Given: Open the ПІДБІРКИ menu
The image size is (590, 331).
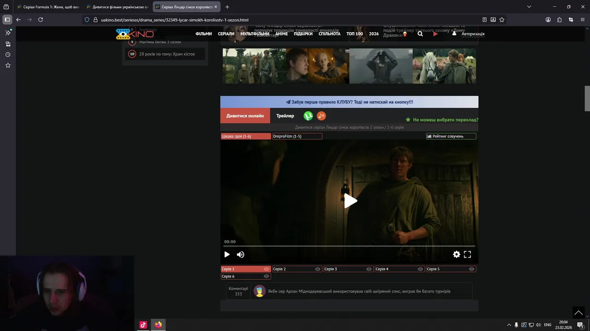Looking at the screenshot, I should pos(303,34).
